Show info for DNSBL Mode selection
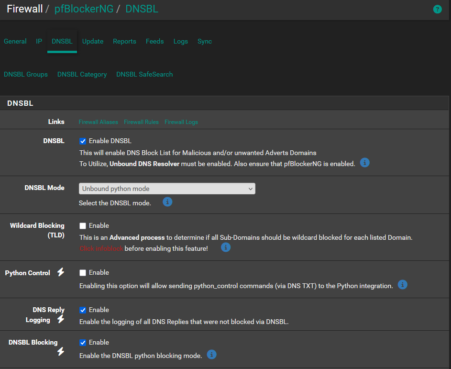Image resolution: width=451 pixels, height=369 pixels. (167, 202)
